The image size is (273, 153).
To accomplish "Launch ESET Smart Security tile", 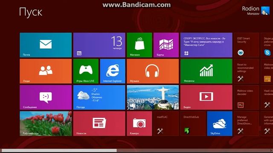I will pos(247,45).
